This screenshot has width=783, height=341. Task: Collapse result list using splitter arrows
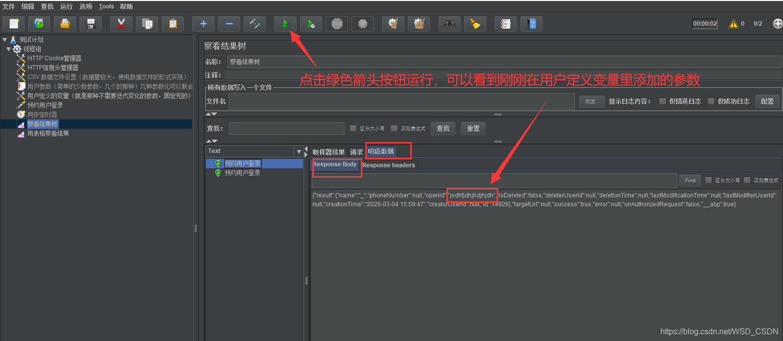(306, 149)
